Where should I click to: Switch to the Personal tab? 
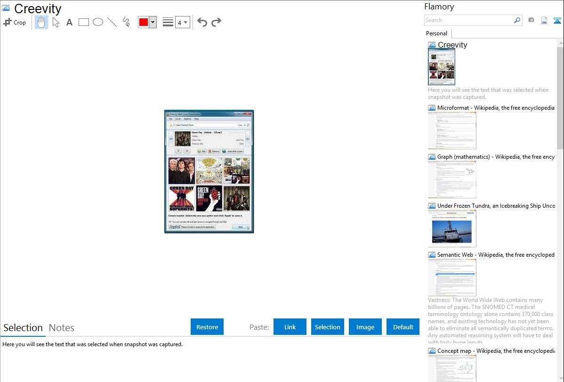point(437,33)
